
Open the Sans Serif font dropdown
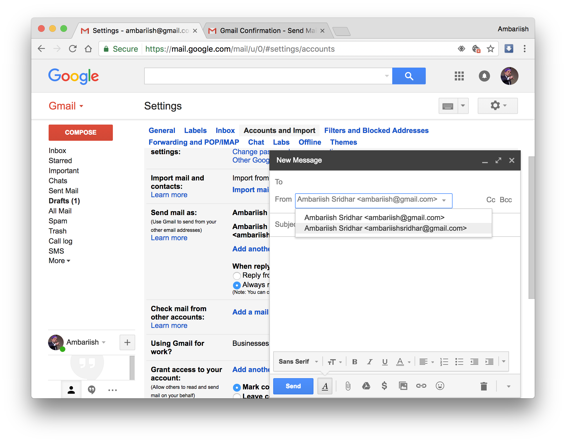coord(298,362)
